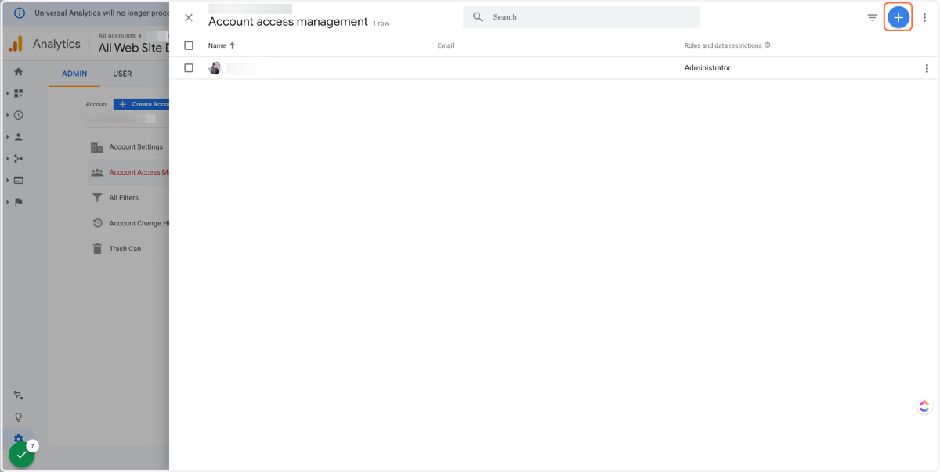This screenshot has width=940, height=472.
Task: Click the green checkmark badge button
Action: pos(22,455)
